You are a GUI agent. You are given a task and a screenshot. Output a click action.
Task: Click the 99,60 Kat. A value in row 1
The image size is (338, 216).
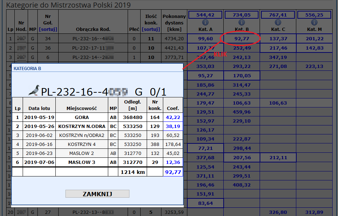coord(205,38)
